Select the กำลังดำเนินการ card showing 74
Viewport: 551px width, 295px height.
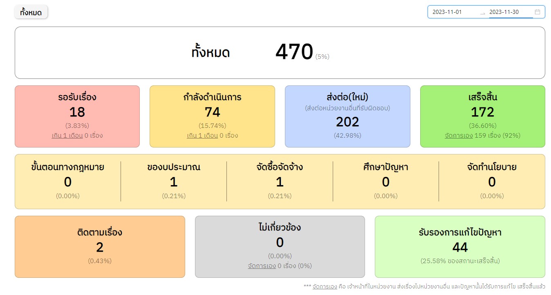(x=212, y=116)
